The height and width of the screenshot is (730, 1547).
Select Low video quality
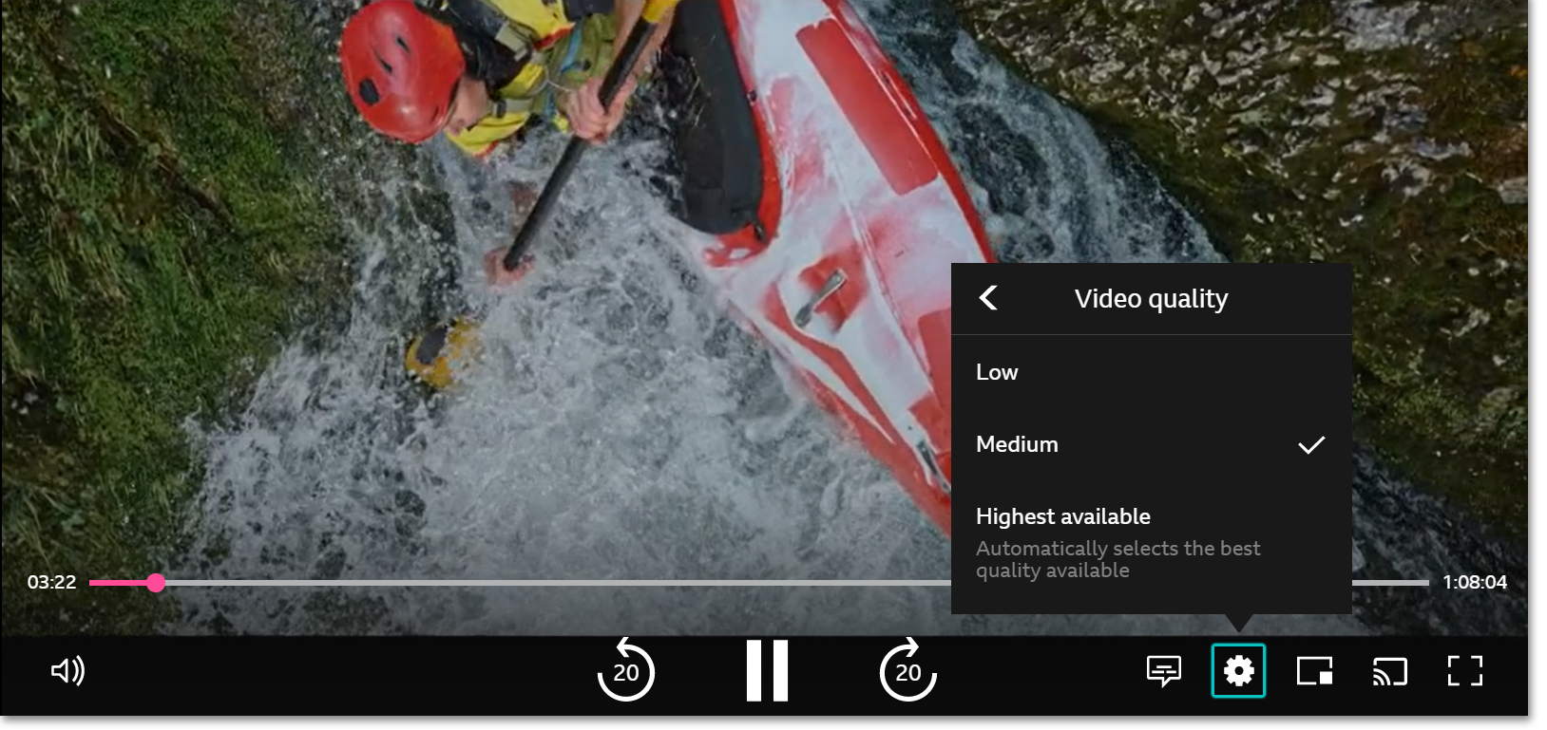coord(1152,372)
